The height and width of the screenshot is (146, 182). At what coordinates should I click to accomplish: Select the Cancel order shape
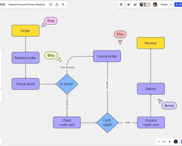point(107,56)
